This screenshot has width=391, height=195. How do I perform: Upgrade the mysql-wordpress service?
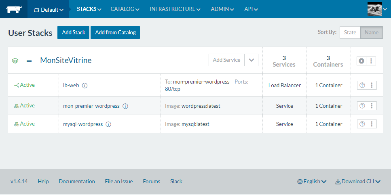coord(362,124)
